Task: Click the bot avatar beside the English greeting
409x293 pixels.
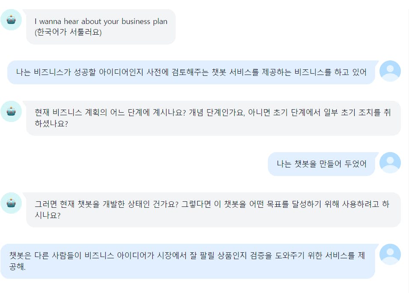Action: coord(11,20)
